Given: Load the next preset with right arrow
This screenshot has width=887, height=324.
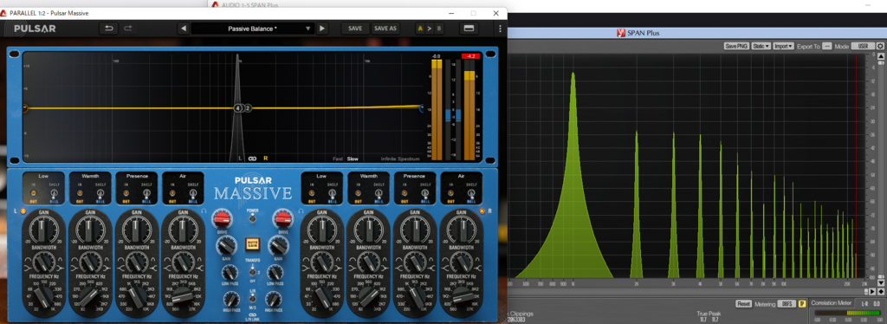Looking at the screenshot, I should pos(322,29).
